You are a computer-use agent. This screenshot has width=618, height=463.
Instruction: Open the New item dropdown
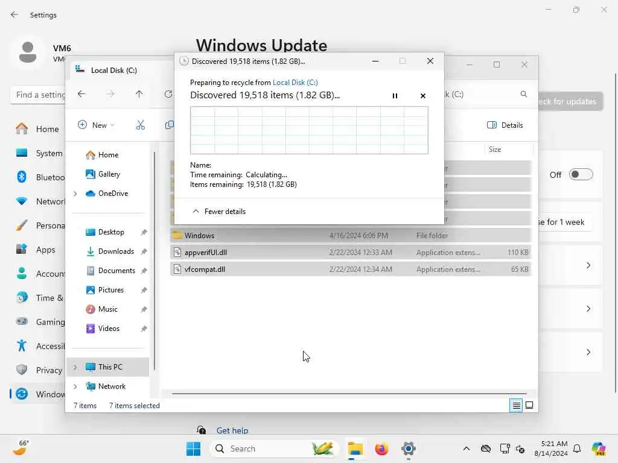pyautogui.click(x=96, y=125)
